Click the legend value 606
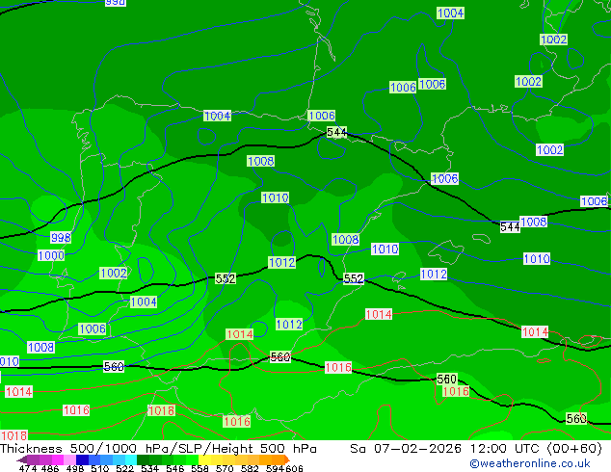Image resolution: width=611 pixels, height=472 pixels. click(293, 468)
